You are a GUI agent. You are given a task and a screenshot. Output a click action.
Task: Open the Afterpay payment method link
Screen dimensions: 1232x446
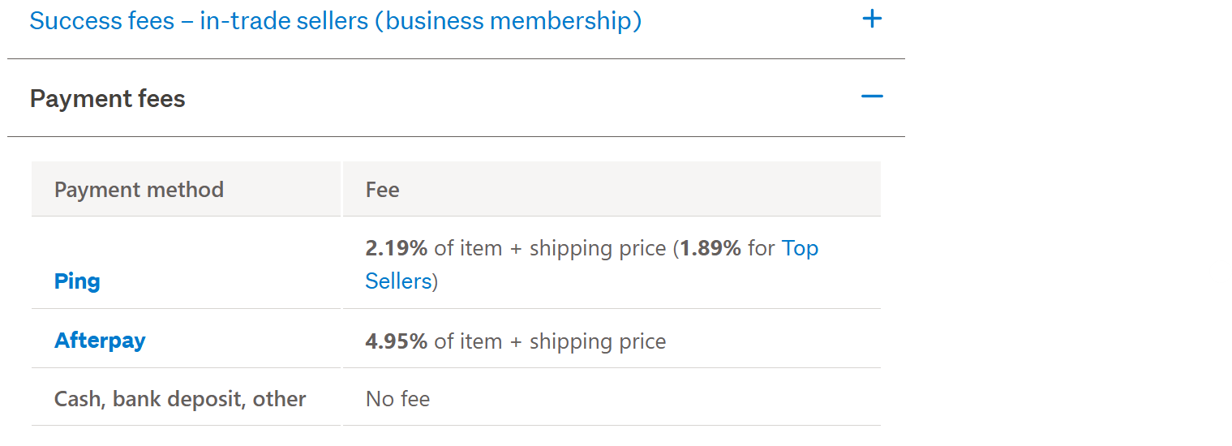pyautogui.click(x=100, y=340)
